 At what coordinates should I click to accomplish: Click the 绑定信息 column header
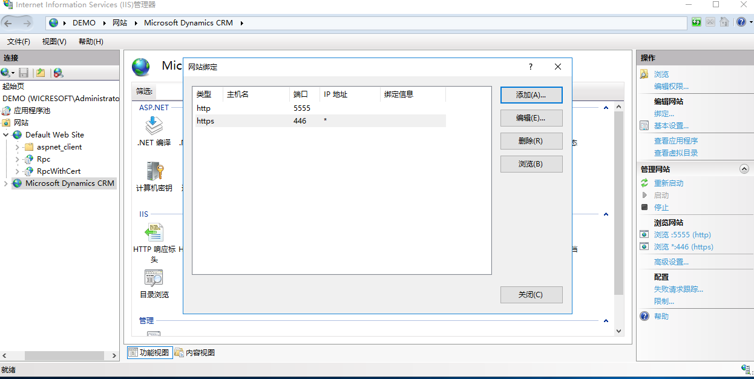(413, 94)
